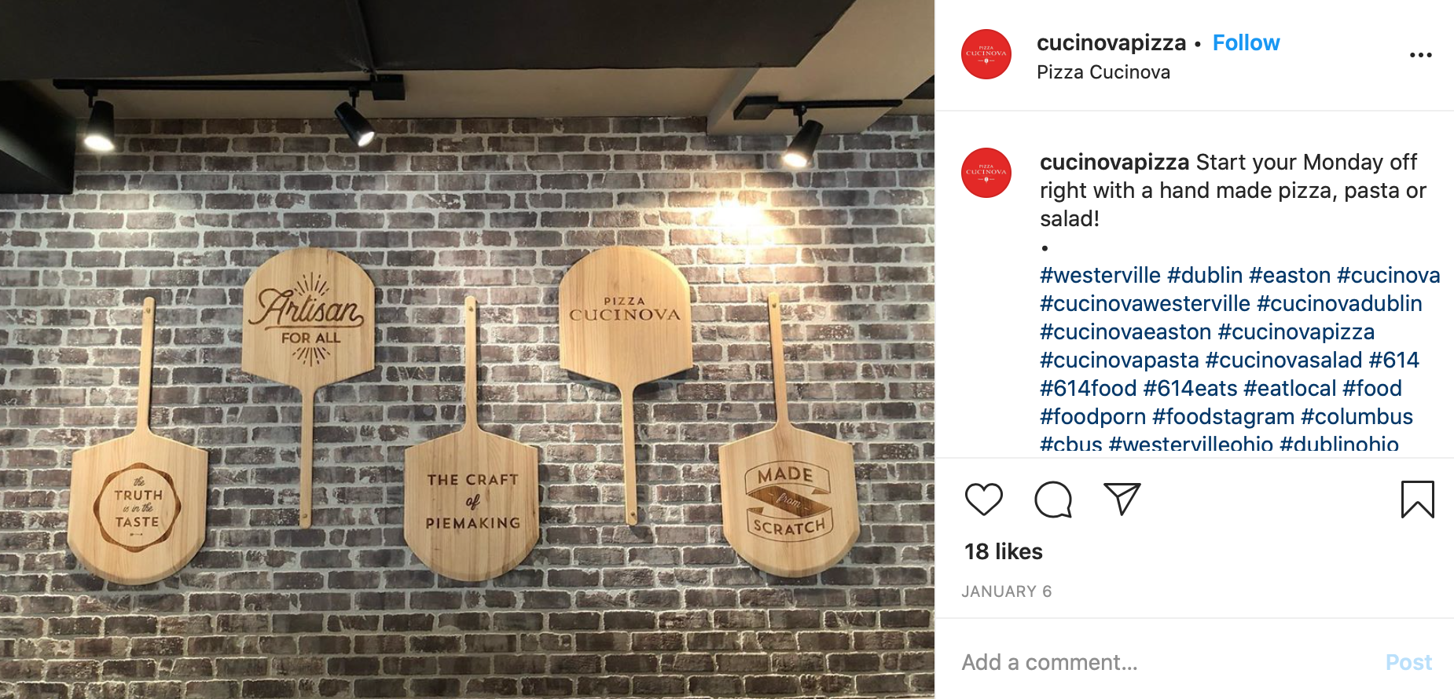Click the Pizza Cucinova avatar in header
Viewport: 1454px width, 699px height.
coord(986,54)
